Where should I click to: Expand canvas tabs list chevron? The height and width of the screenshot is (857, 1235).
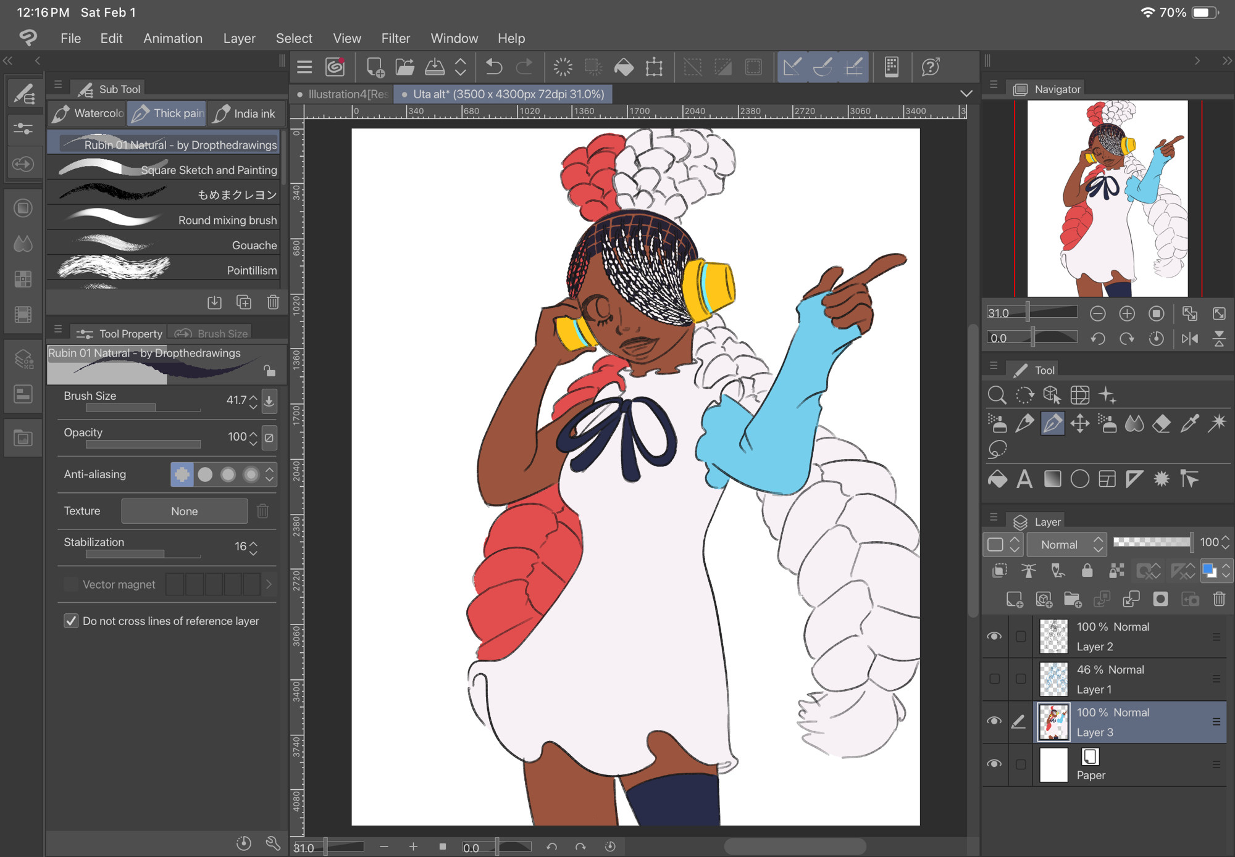tap(966, 94)
